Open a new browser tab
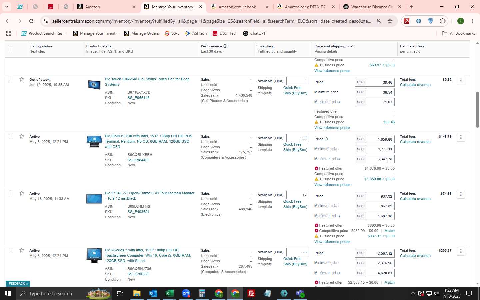Viewport: 480px width, 300px height. (x=412, y=7)
